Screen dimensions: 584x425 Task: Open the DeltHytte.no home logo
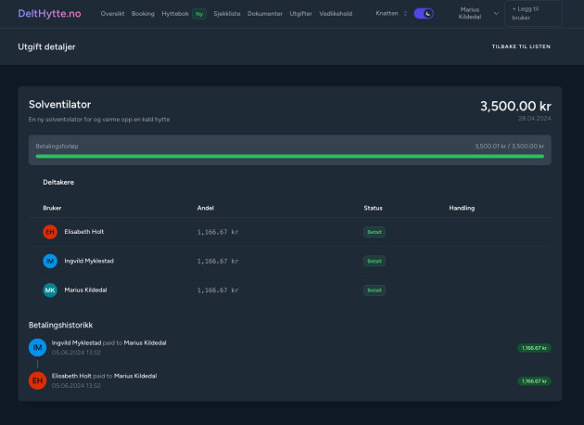tap(49, 13)
